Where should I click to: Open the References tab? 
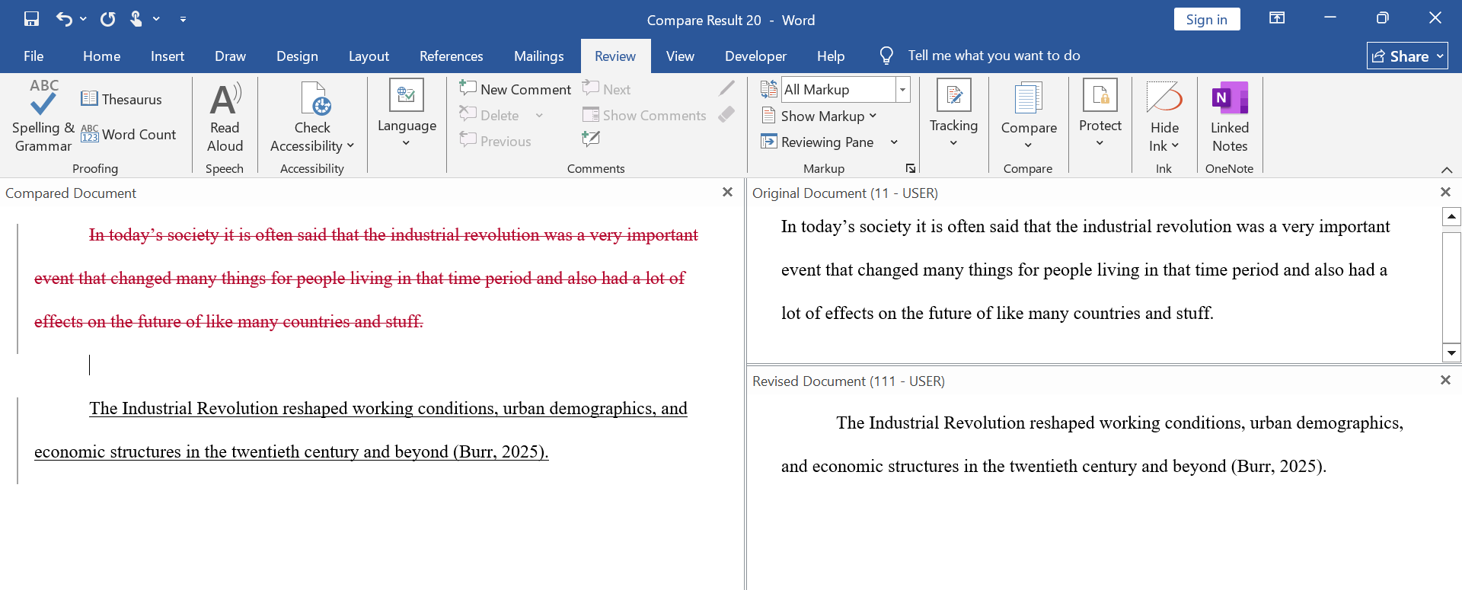tap(451, 56)
